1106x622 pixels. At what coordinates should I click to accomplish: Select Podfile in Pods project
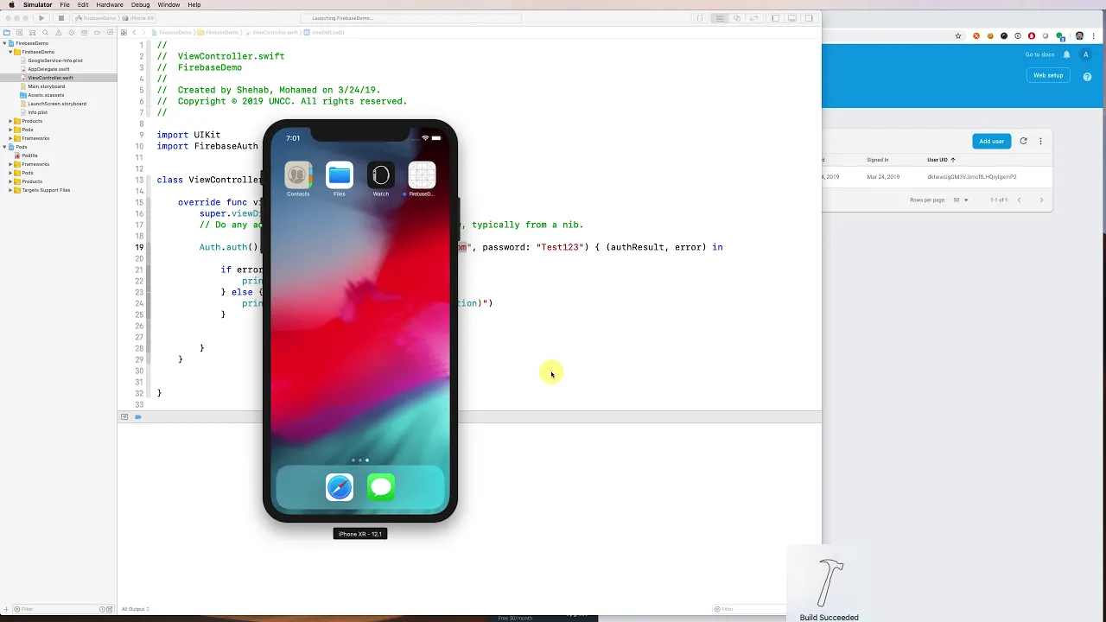click(29, 155)
